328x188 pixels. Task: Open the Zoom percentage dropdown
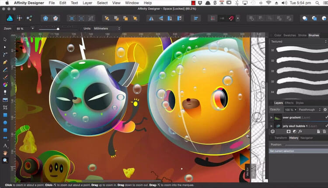[x=33, y=28]
